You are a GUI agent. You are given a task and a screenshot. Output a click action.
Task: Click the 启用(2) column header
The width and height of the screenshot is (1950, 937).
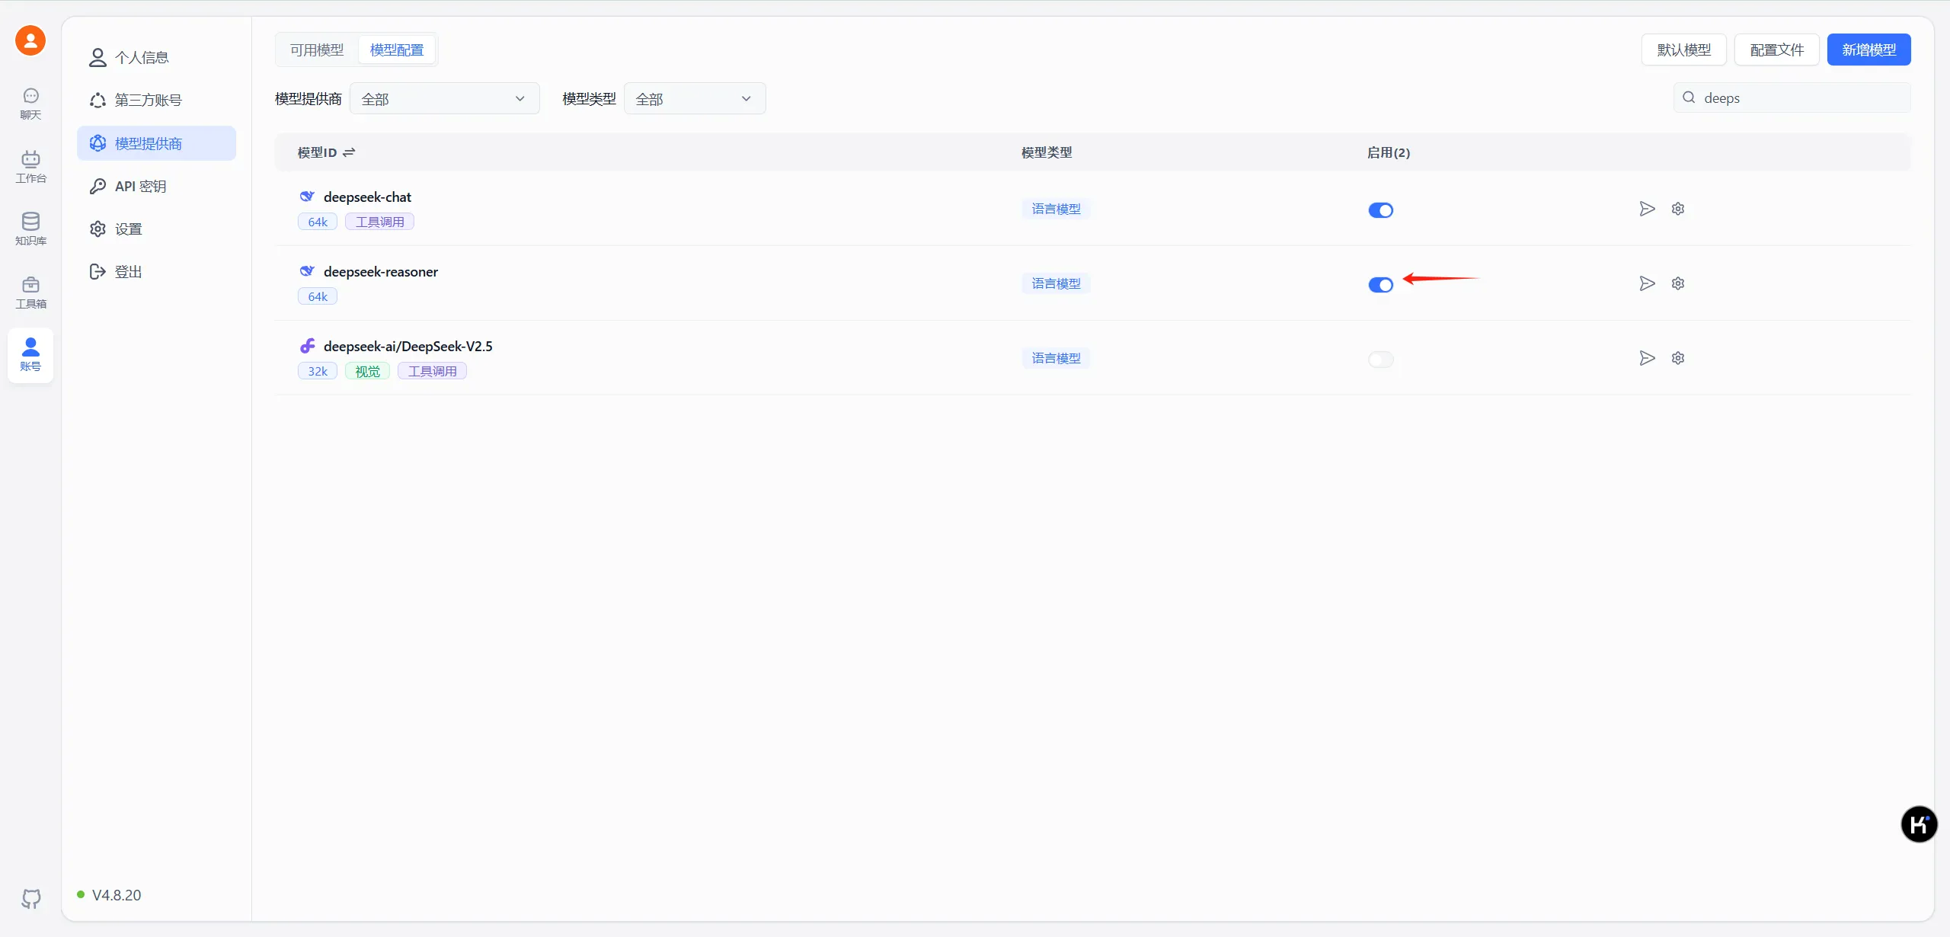1389,152
